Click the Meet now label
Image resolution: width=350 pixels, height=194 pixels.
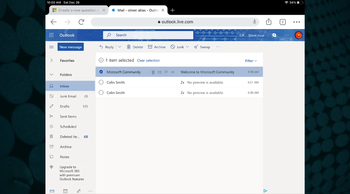(x=256, y=35)
